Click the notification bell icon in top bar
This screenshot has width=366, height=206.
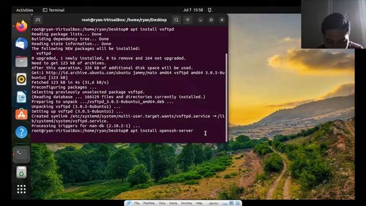pos(210,10)
